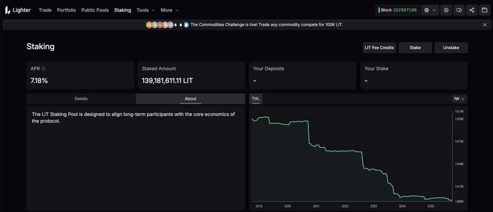Click the commodity coin icons in banner

point(167,25)
